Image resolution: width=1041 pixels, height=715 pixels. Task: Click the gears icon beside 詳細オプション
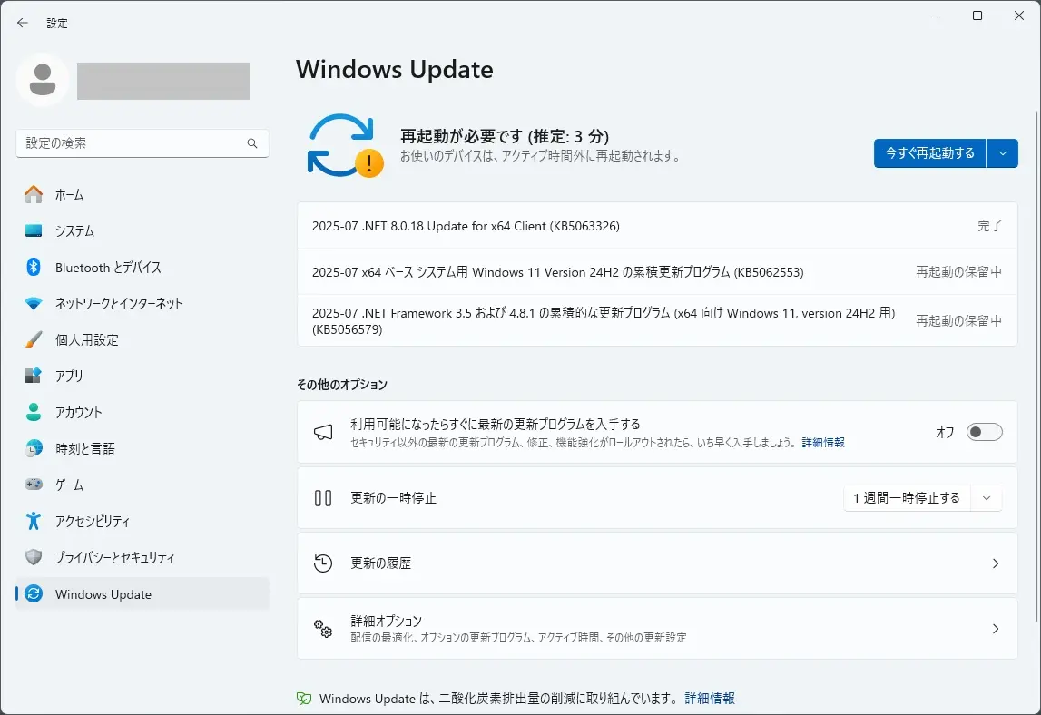click(323, 629)
